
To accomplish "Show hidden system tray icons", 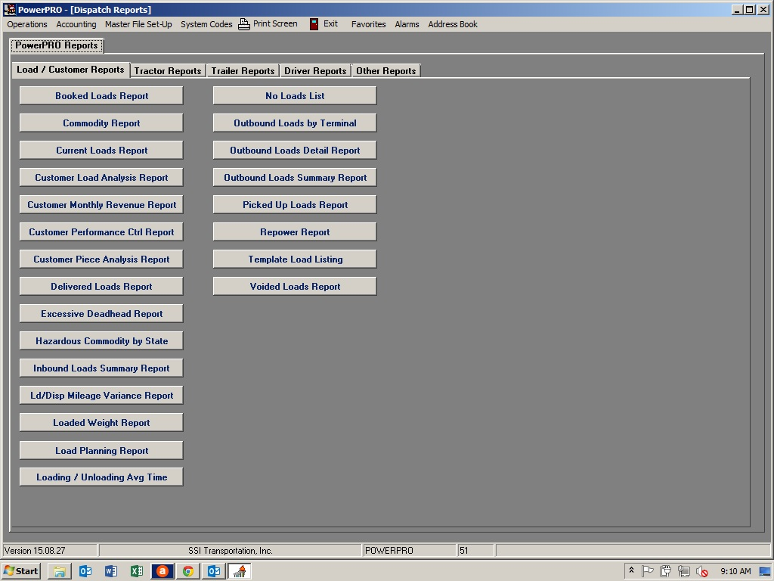I will point(631,571).
